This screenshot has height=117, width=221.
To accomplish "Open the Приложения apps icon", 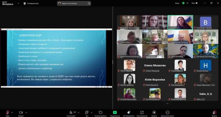I will pyautogui.click(x=142, y=113).
